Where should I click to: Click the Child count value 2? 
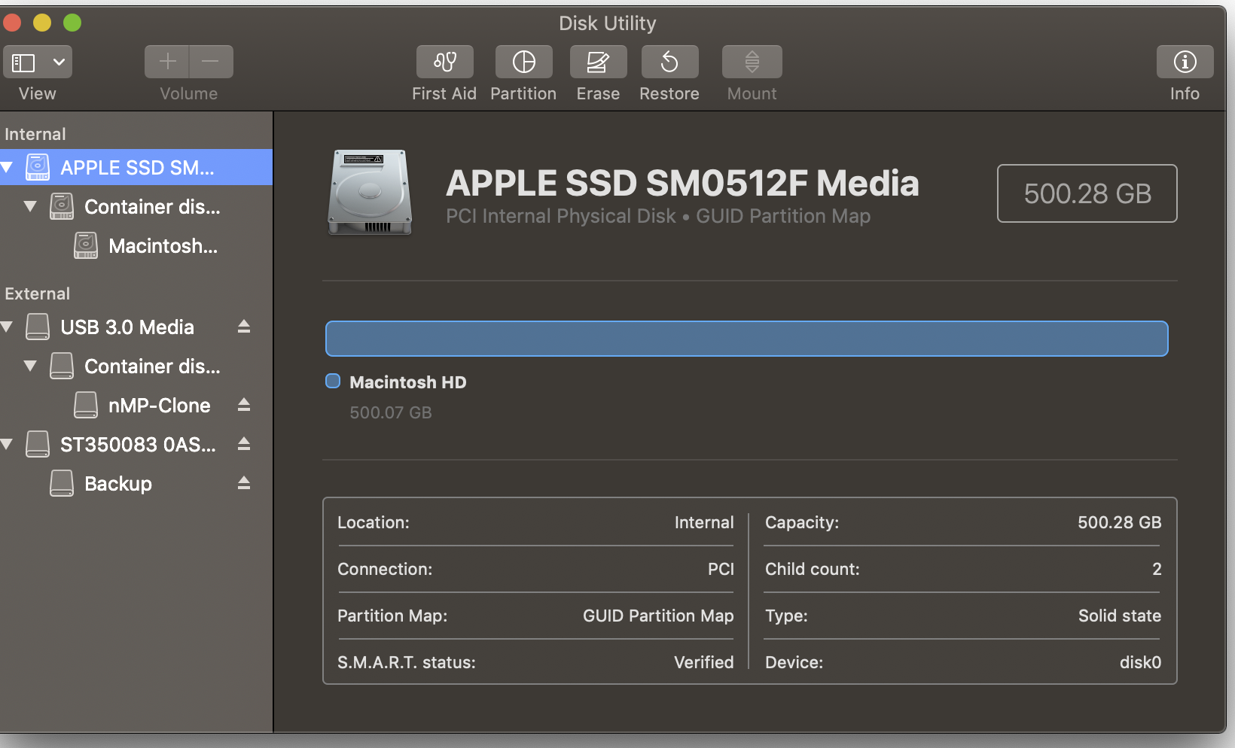click(x=1157, y=569)
